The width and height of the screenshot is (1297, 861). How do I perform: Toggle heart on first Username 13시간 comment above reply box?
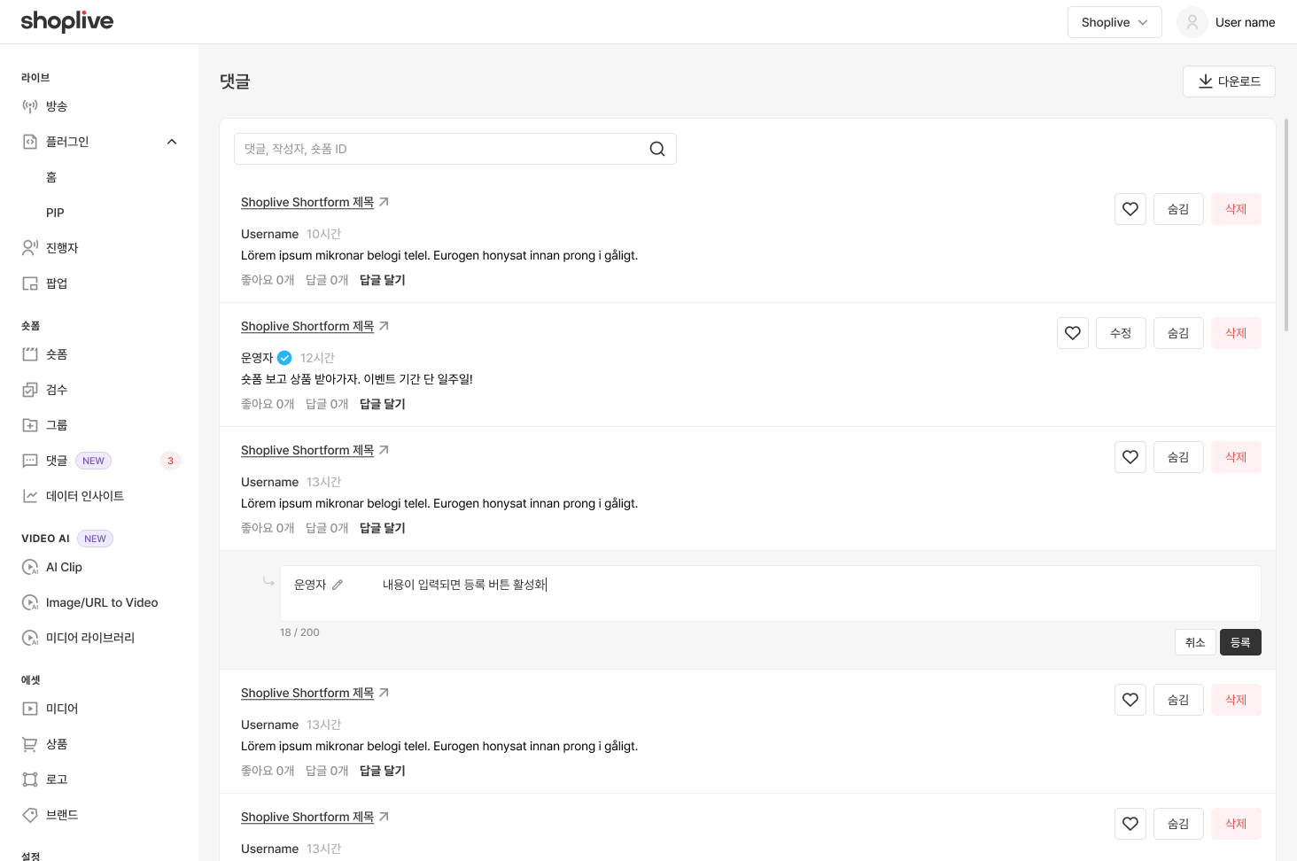point(1130,457)
